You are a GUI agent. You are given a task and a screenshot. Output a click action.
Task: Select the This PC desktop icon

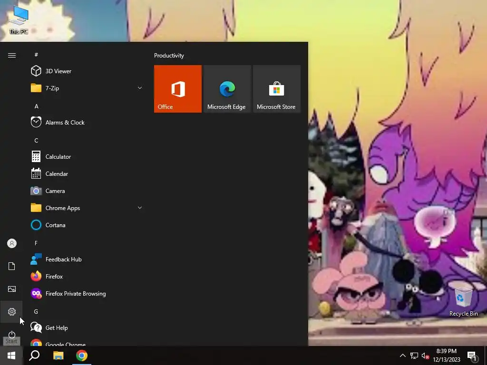pyautogui.click(x=19, y=20)
